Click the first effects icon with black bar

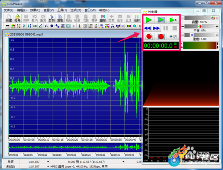tap(8, 26)
